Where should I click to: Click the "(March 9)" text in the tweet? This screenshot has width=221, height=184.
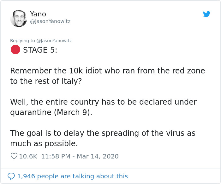[75, 112]
